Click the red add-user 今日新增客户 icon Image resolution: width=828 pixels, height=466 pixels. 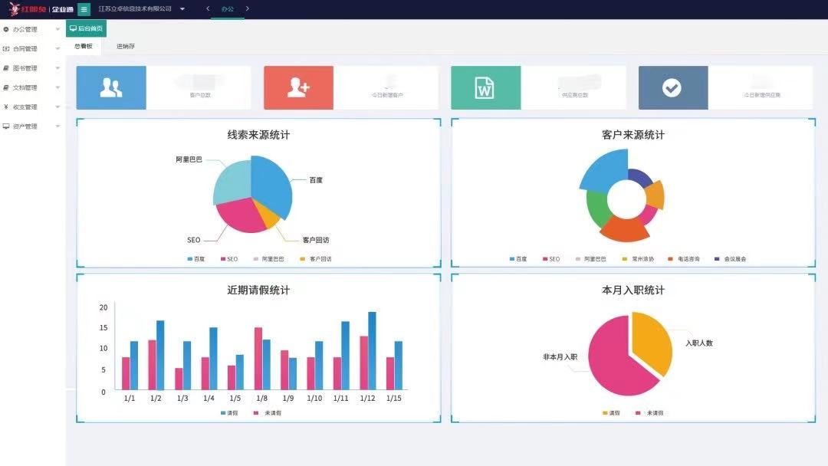298,87
